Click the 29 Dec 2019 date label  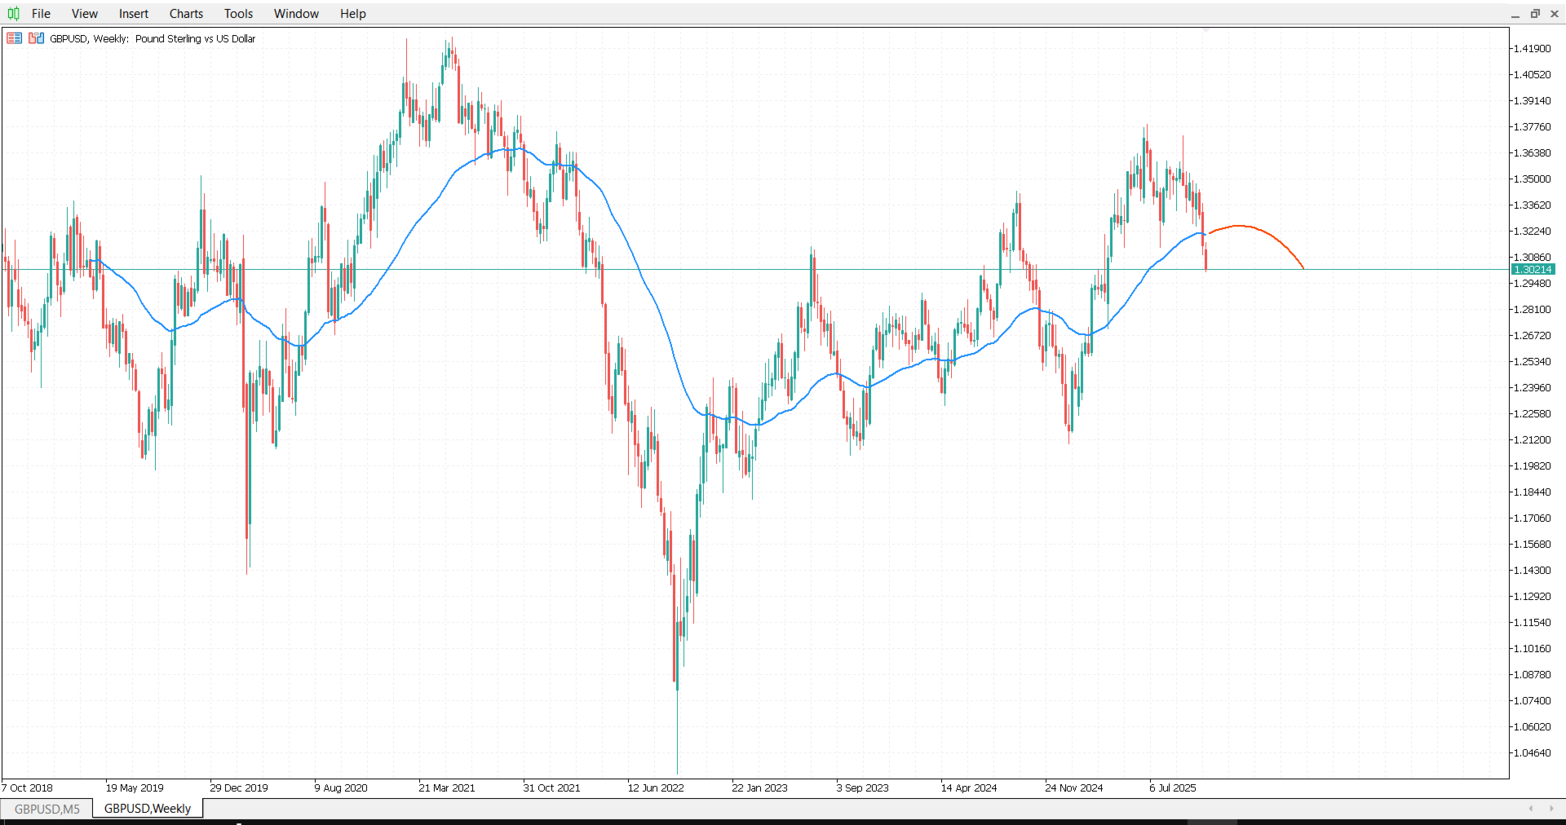[239, 788]
